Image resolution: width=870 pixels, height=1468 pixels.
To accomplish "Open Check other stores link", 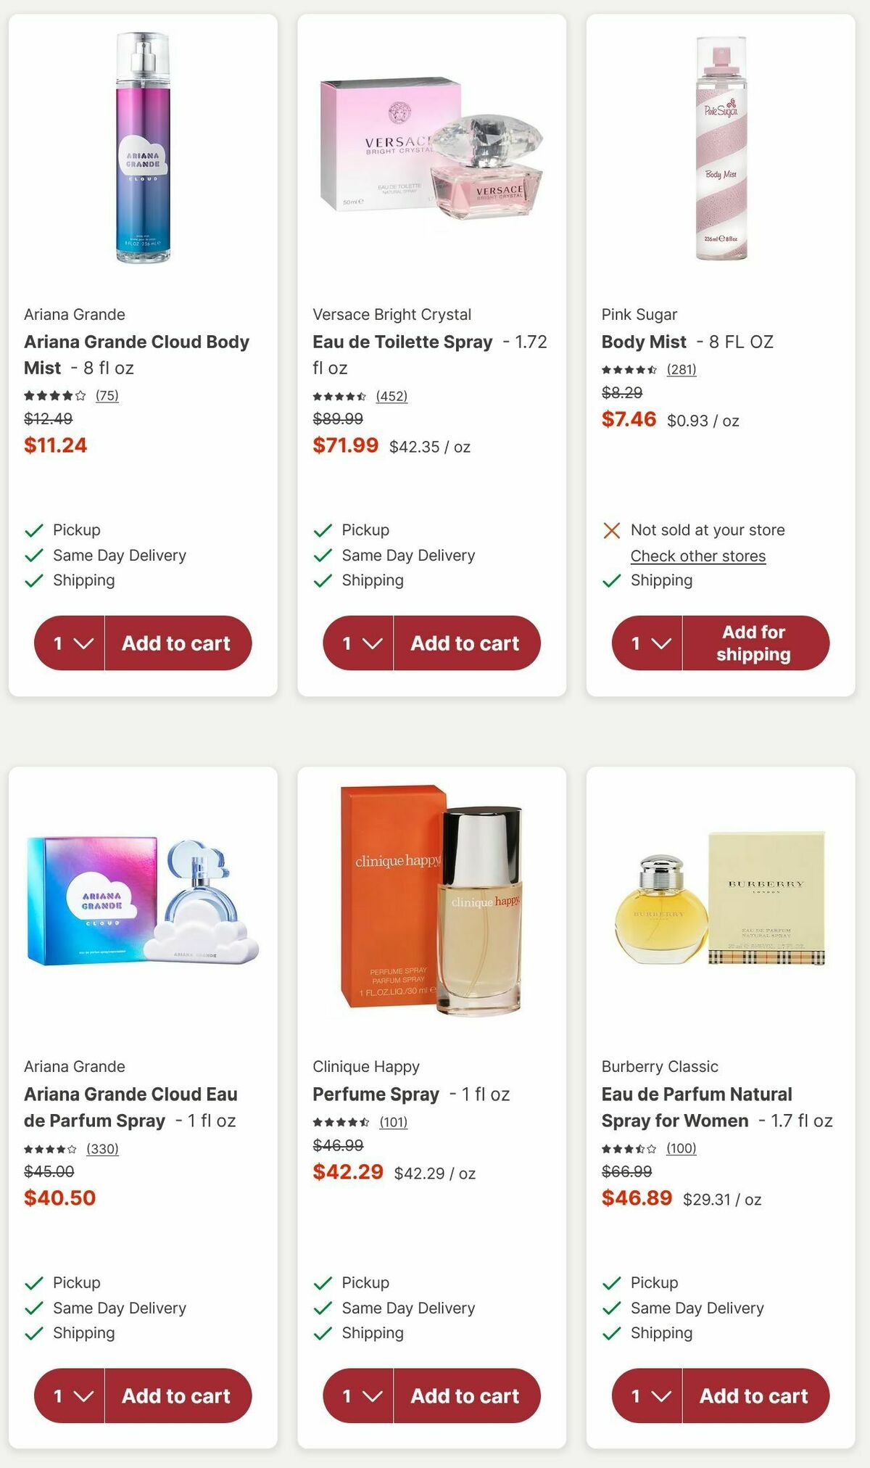I will pyautogui.click(x=697, y=556).
